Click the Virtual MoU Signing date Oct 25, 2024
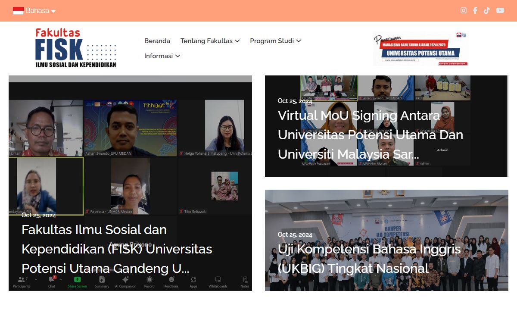Image resolution: width=517 pixels, height=319 pixels. click(295, 101)
